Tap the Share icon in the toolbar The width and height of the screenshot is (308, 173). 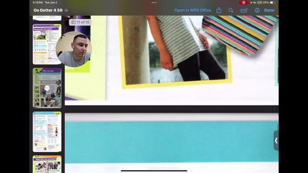218,10
